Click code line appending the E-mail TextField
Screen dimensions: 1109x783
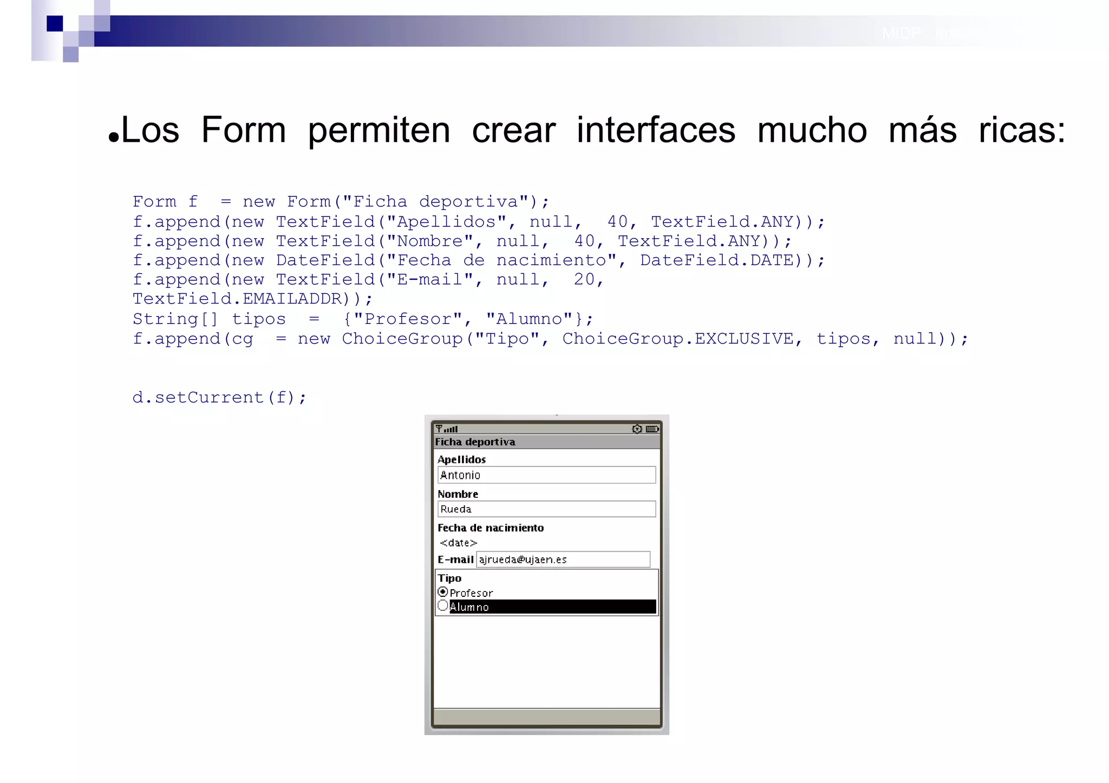pos(368,280)
